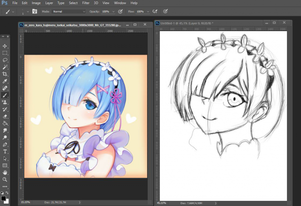
Task: Open the View menu
Action: pos(106,3)
